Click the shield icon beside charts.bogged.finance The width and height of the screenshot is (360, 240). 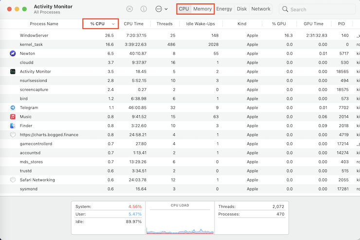pyautogui.click(x=13, y=135)
